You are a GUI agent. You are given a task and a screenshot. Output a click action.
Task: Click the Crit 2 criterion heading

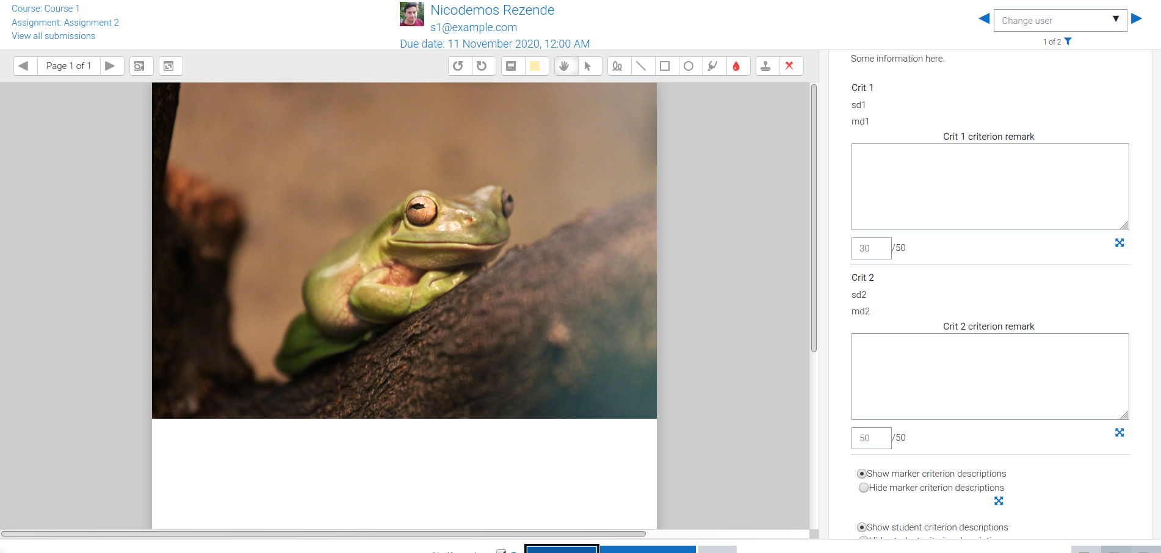863,278
